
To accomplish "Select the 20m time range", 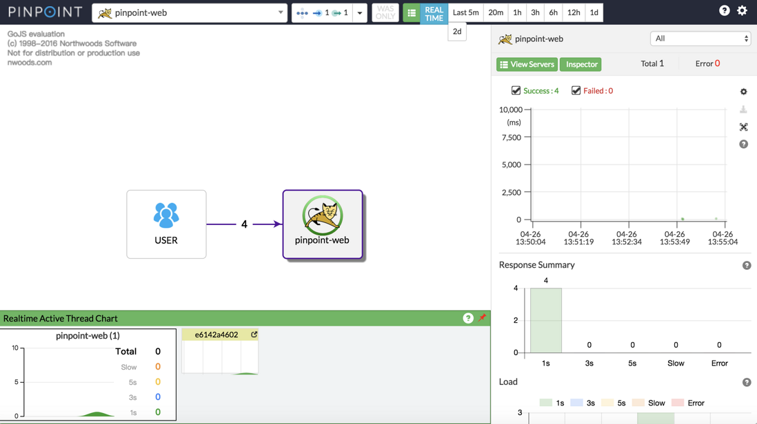I will point(496,12).
